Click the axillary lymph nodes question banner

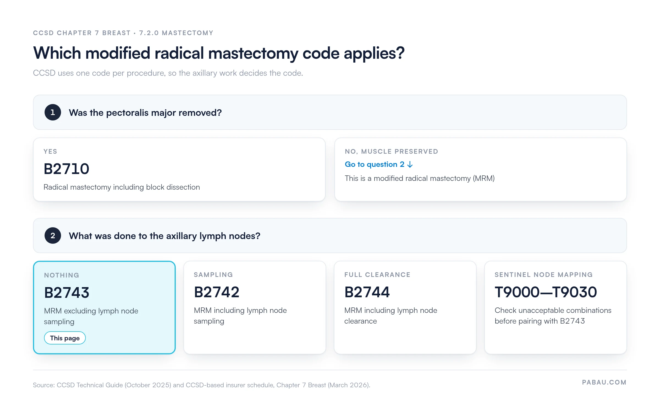(x=330, y=235)
